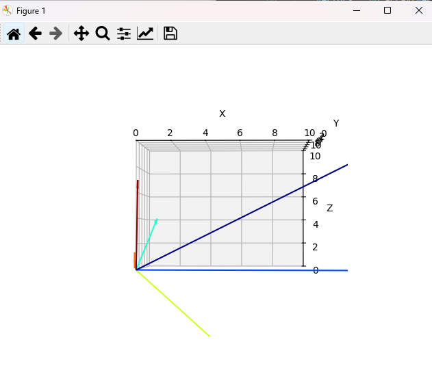Toggle the Pan axes tool

click(x=81, y=33)
